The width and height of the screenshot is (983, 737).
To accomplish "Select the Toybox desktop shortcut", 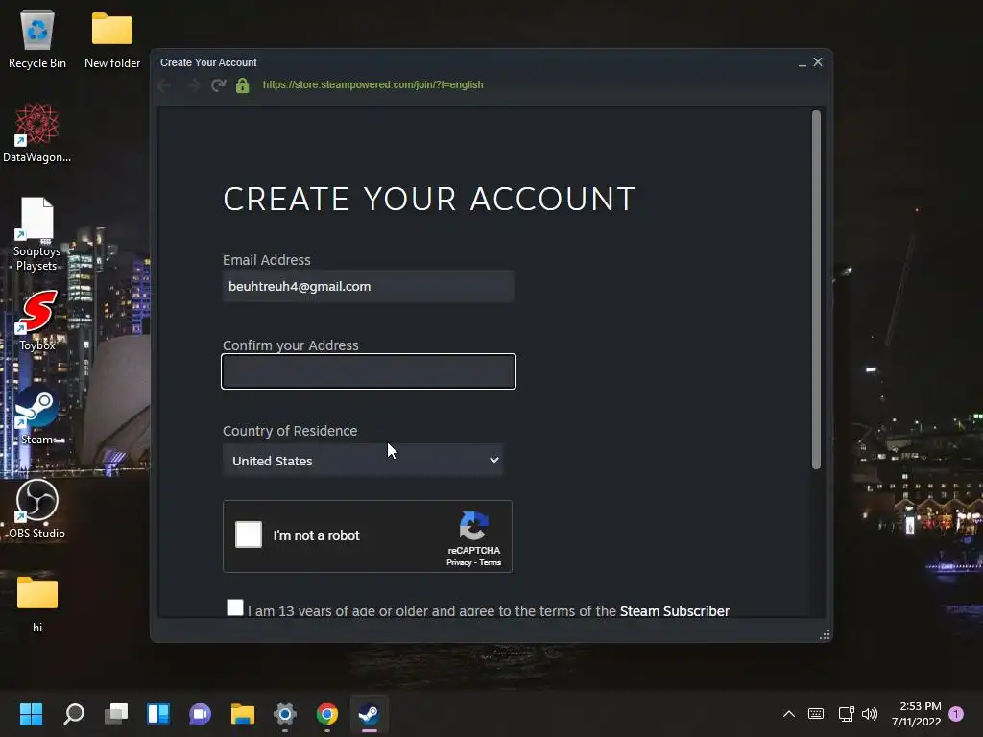I will click(x=37, y=321).
